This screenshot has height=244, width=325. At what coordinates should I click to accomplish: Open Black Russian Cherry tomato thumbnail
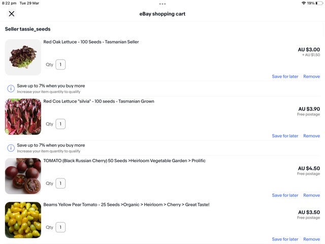[x=23, y=176]
